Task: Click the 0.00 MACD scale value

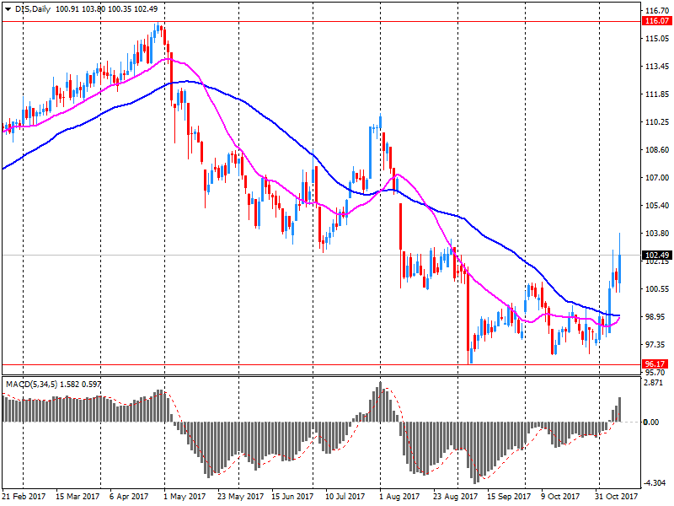Action: point(651,423)
